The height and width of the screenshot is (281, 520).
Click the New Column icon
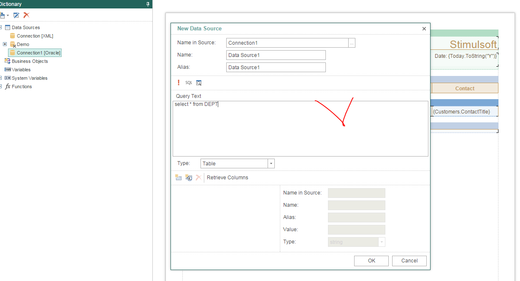coord(179,178)
